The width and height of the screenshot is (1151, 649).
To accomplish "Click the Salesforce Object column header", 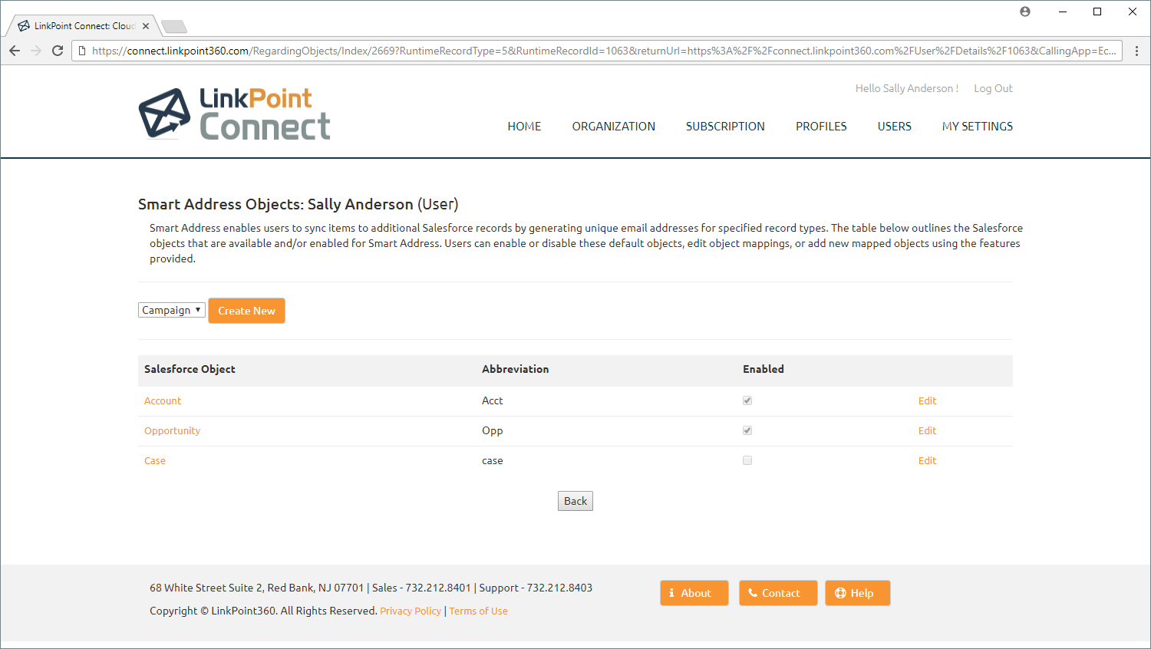I will 190,369.
